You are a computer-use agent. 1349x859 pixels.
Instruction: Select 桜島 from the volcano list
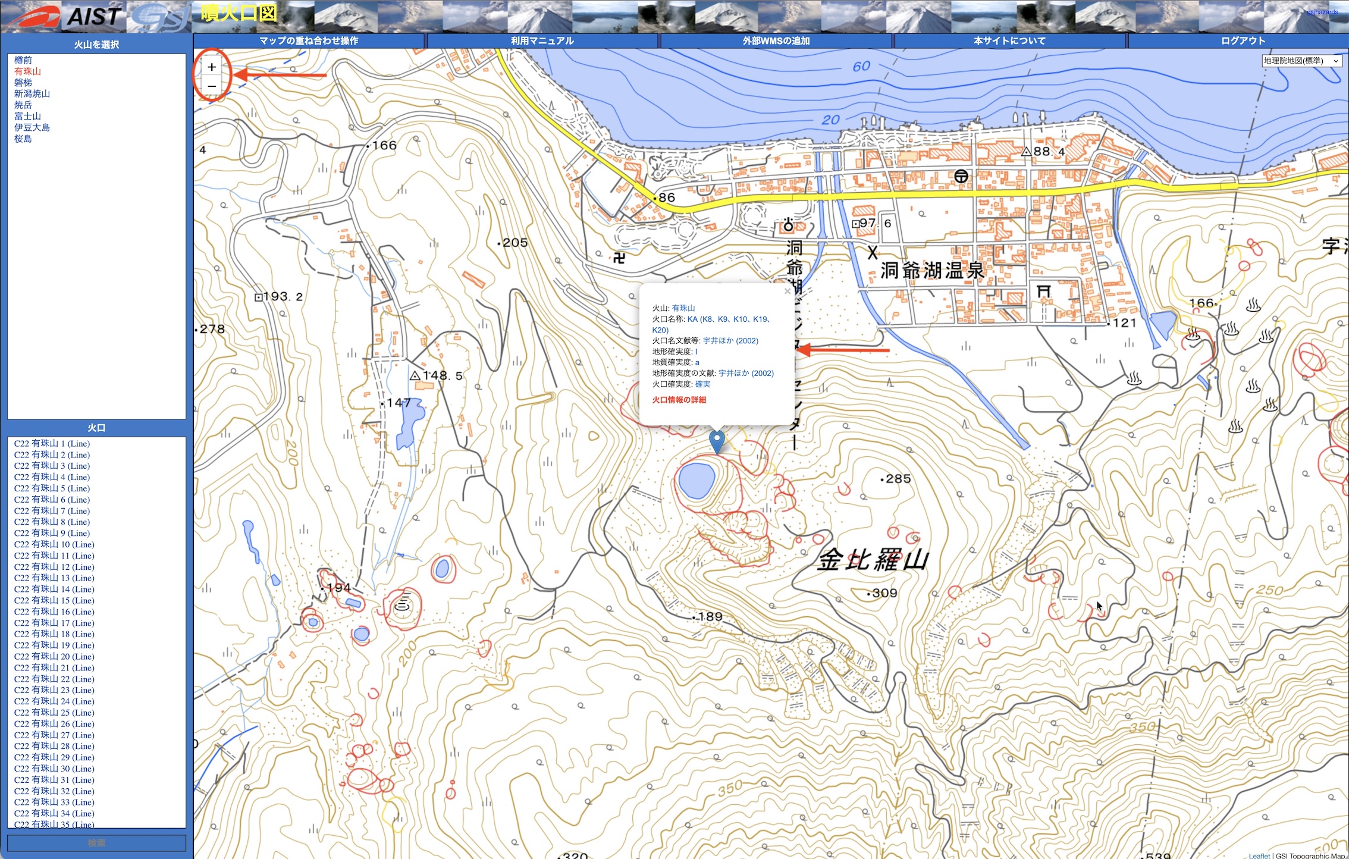tap(23, 139)
